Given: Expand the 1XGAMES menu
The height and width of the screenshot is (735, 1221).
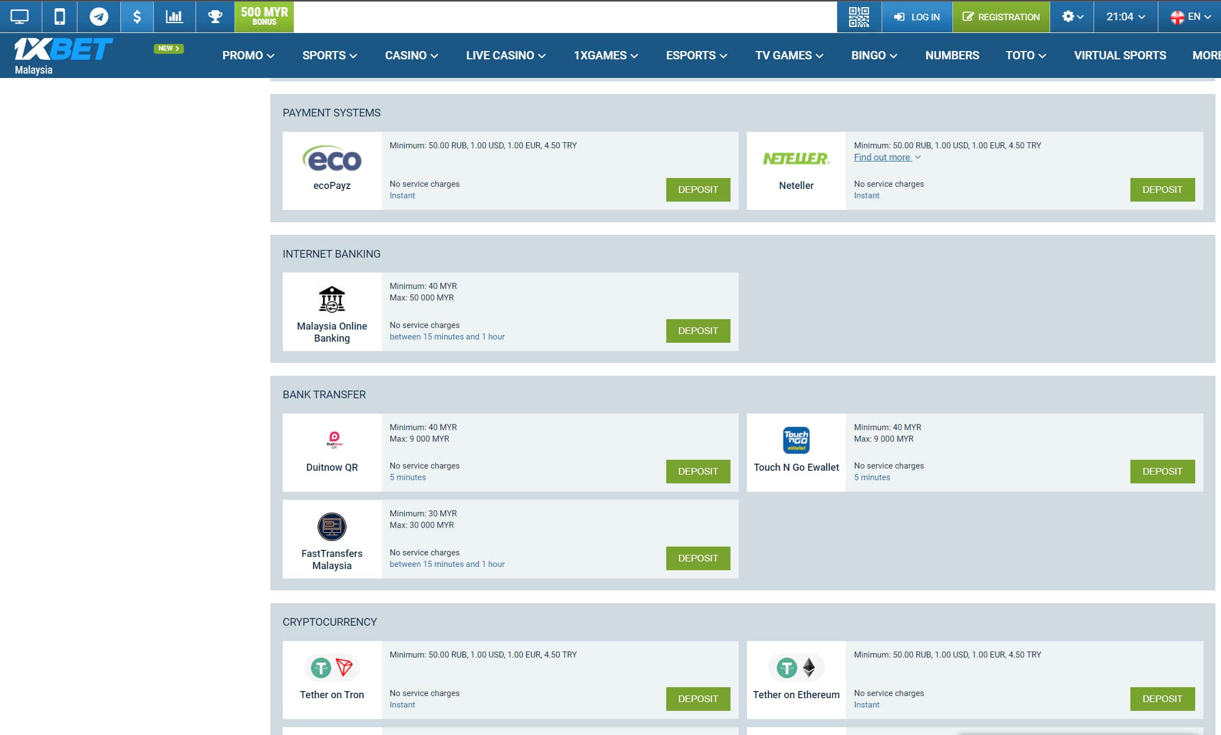Looking at the screenshot, I should 606,55.
